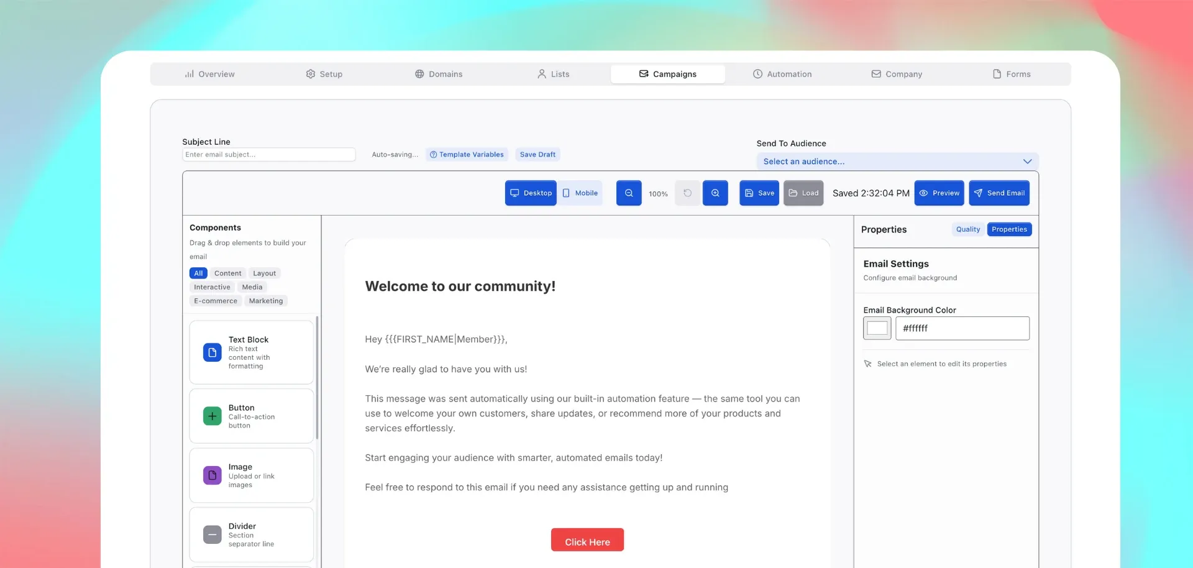
Task: Click the Select an element hint
Action: pos(935,364)
